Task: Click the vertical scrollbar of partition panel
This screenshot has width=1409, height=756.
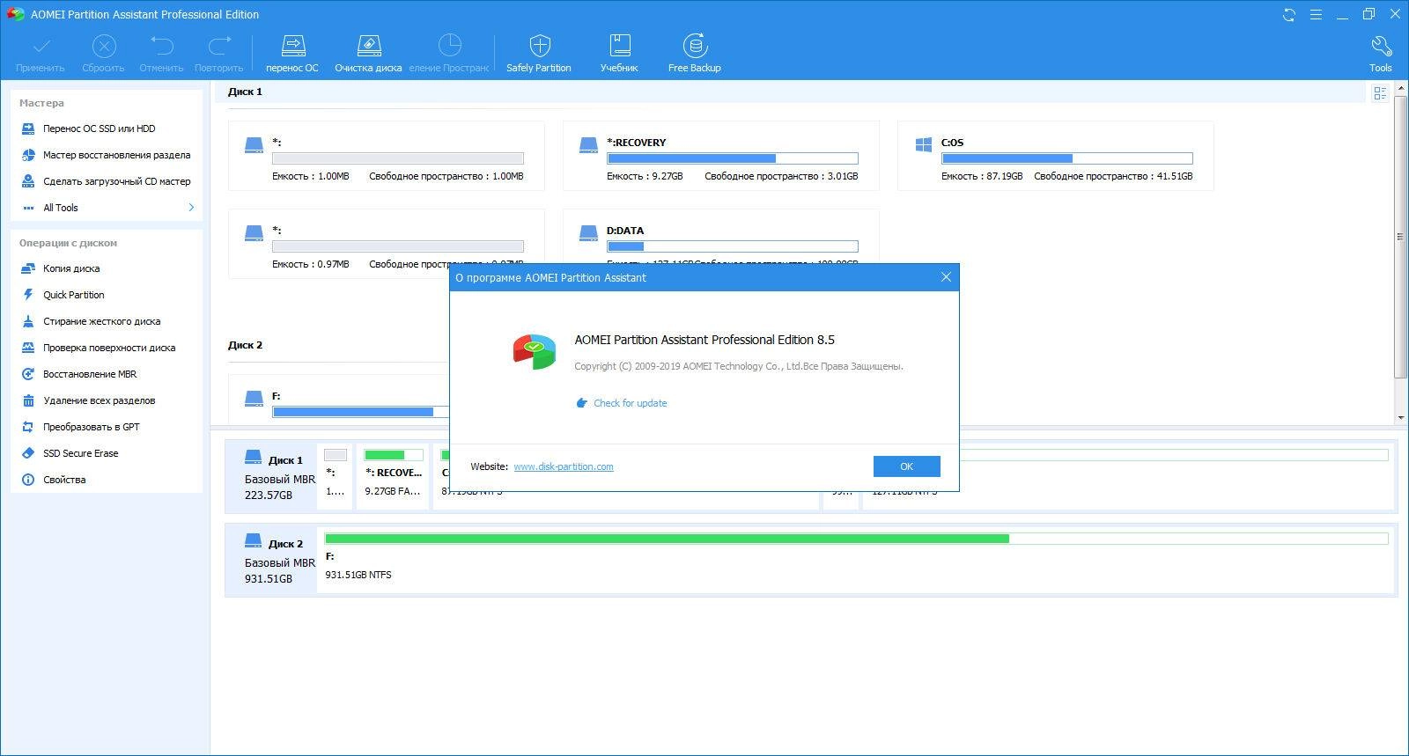Action: (x=1400, y=238)
